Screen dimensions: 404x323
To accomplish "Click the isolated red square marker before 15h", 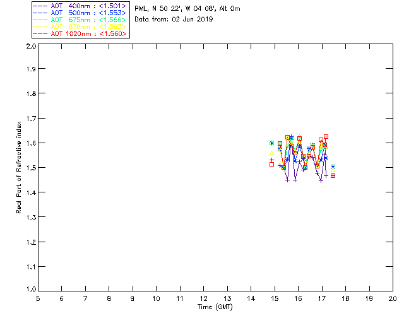I will (271, 164).
